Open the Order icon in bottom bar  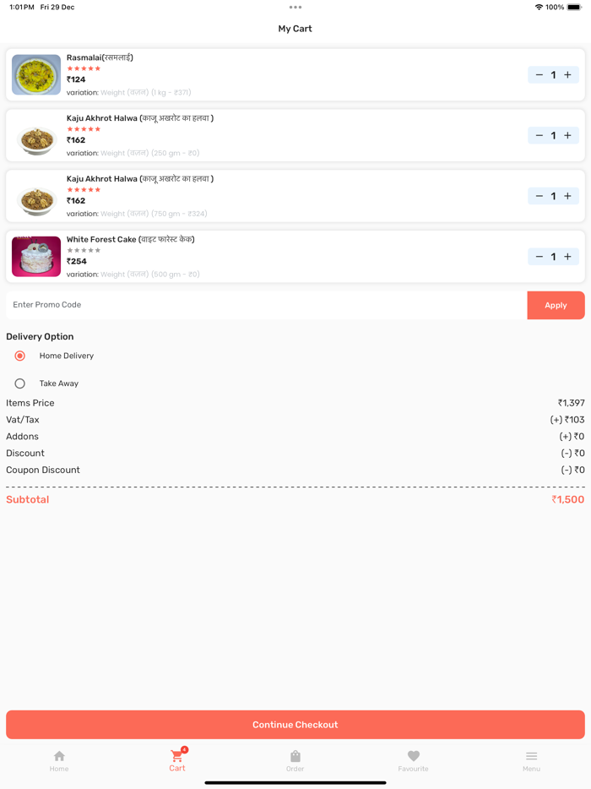tap(295, 756)
